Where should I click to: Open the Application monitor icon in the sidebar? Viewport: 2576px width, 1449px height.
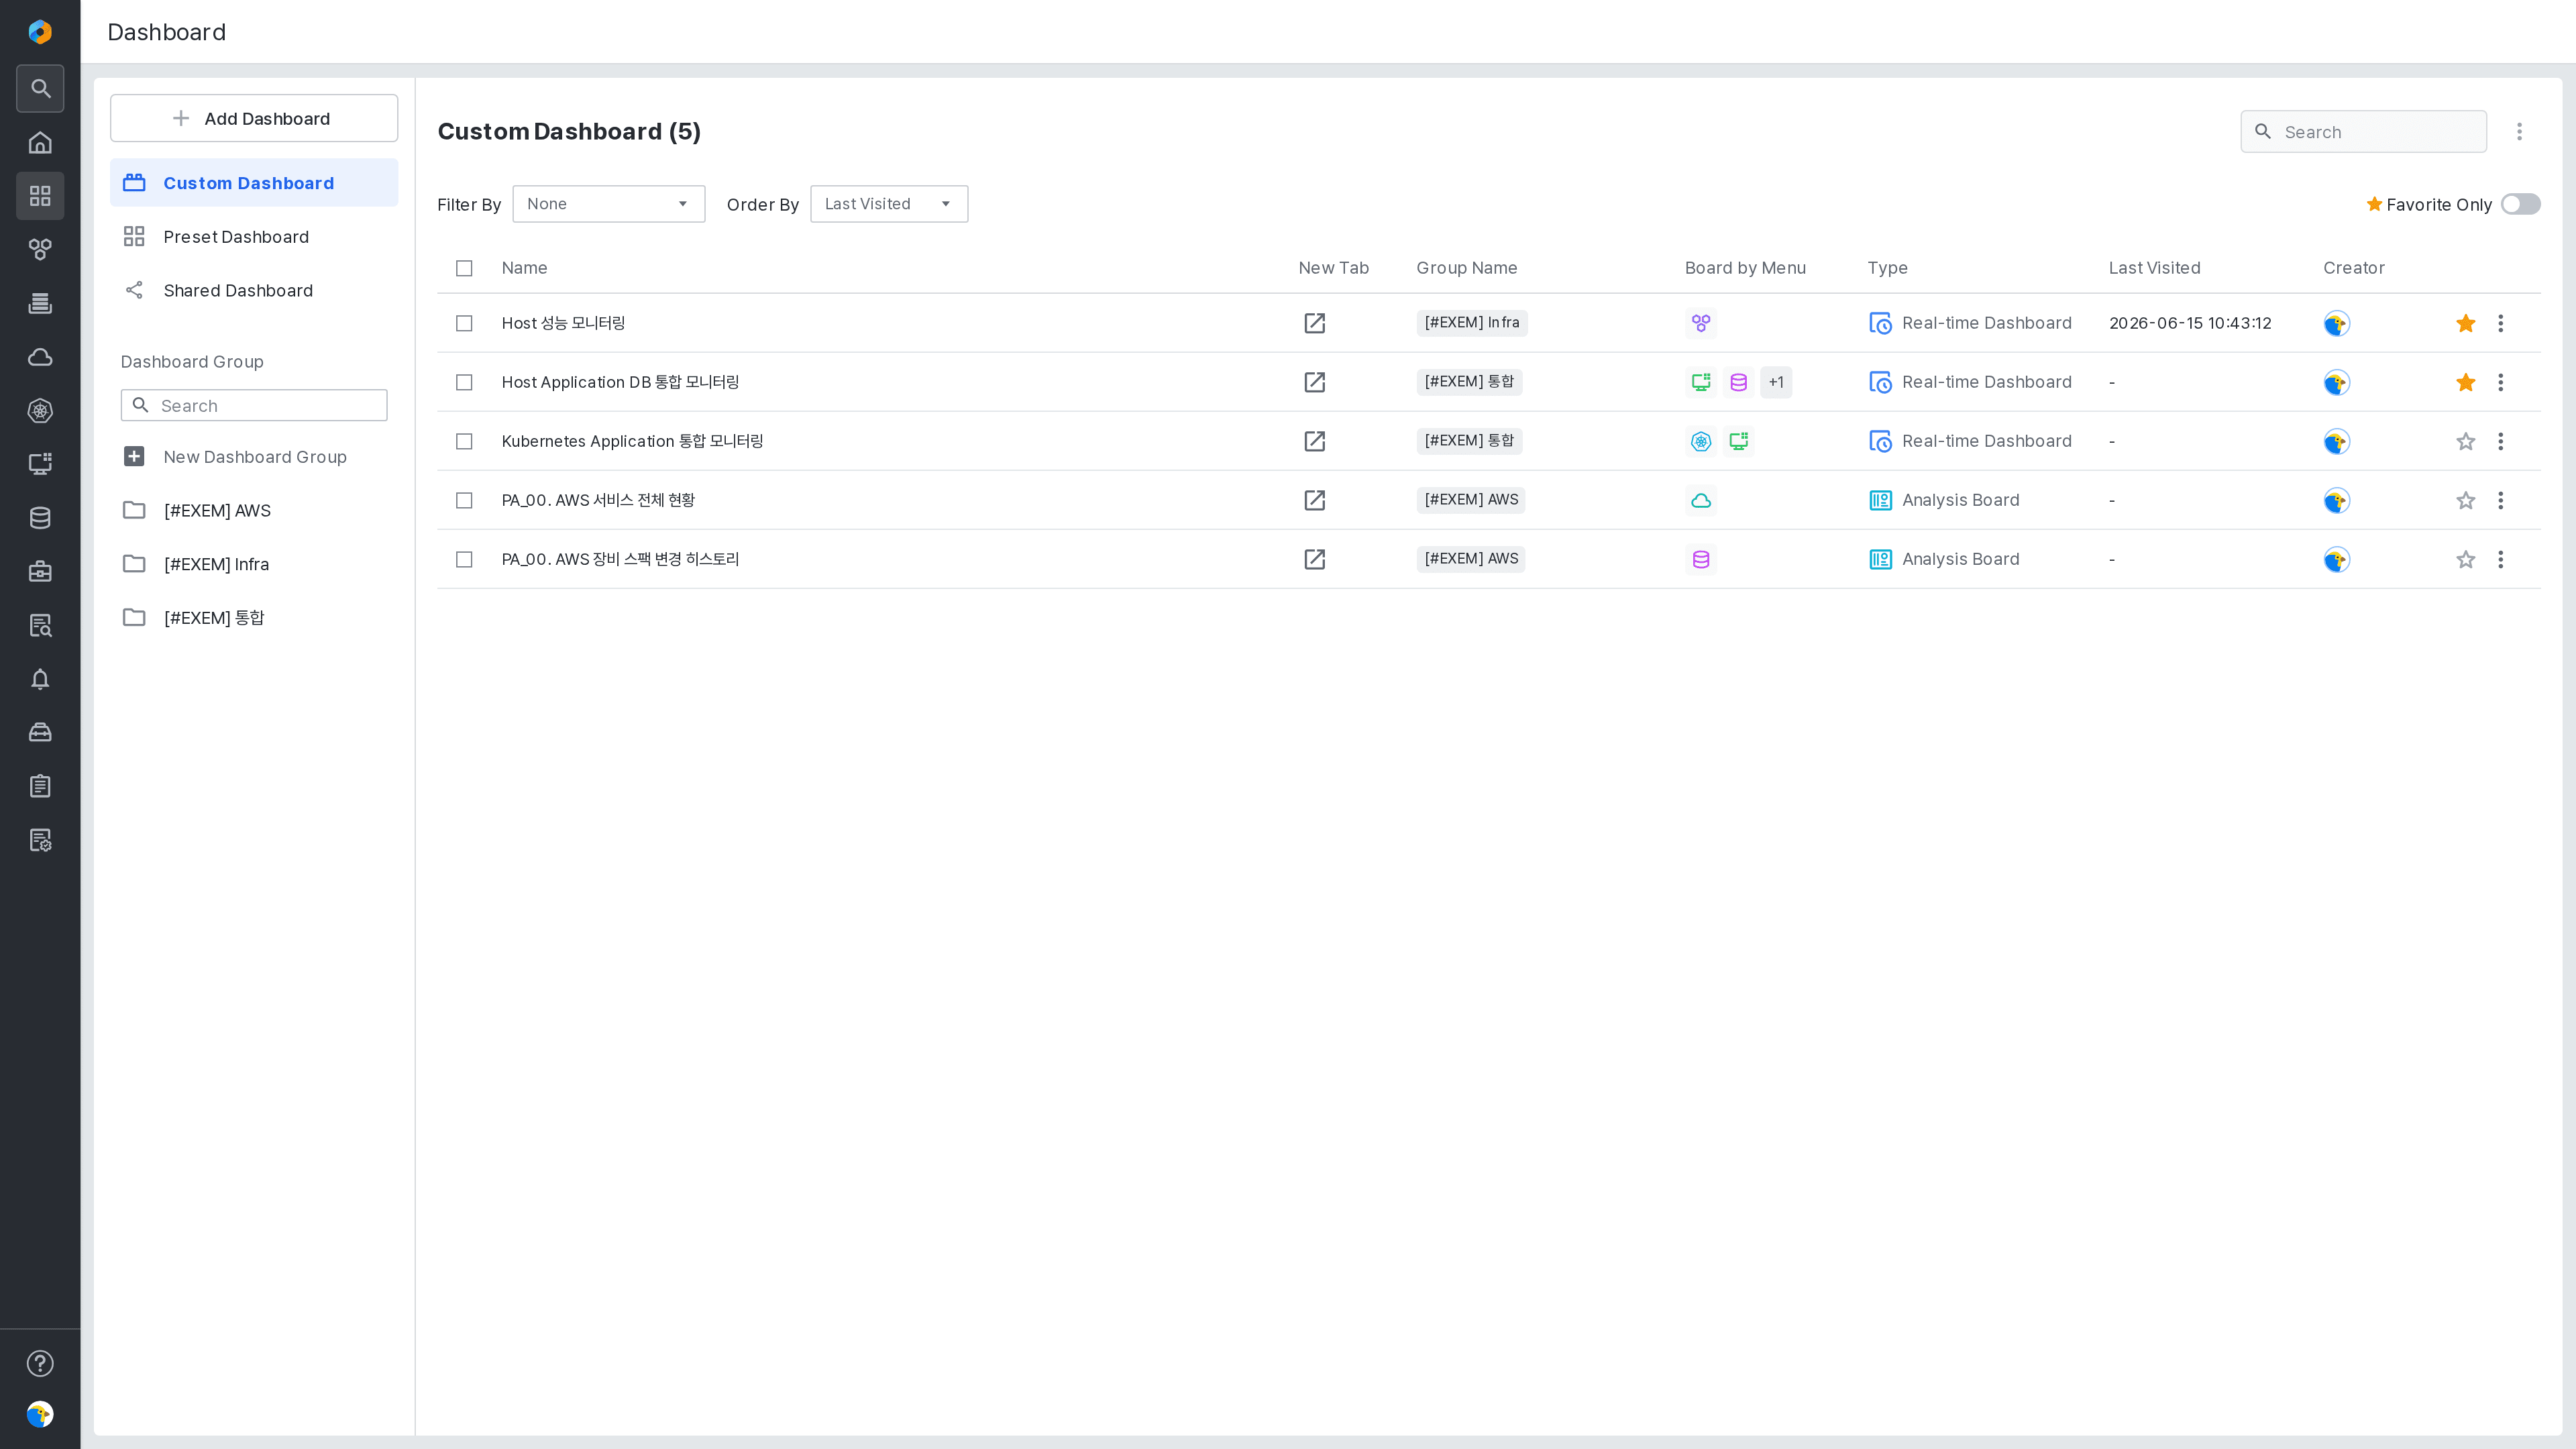coord(40,464)
